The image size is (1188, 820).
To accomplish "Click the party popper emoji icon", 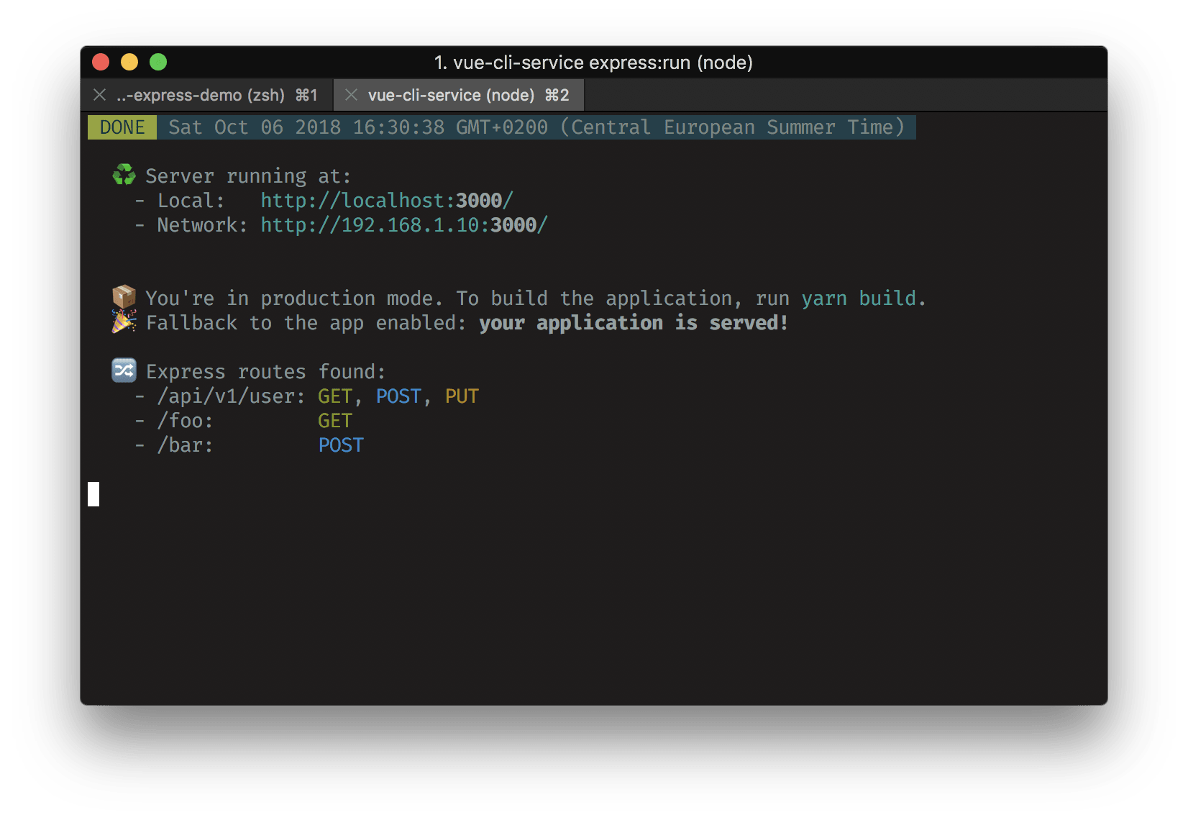I will point(124,322).
